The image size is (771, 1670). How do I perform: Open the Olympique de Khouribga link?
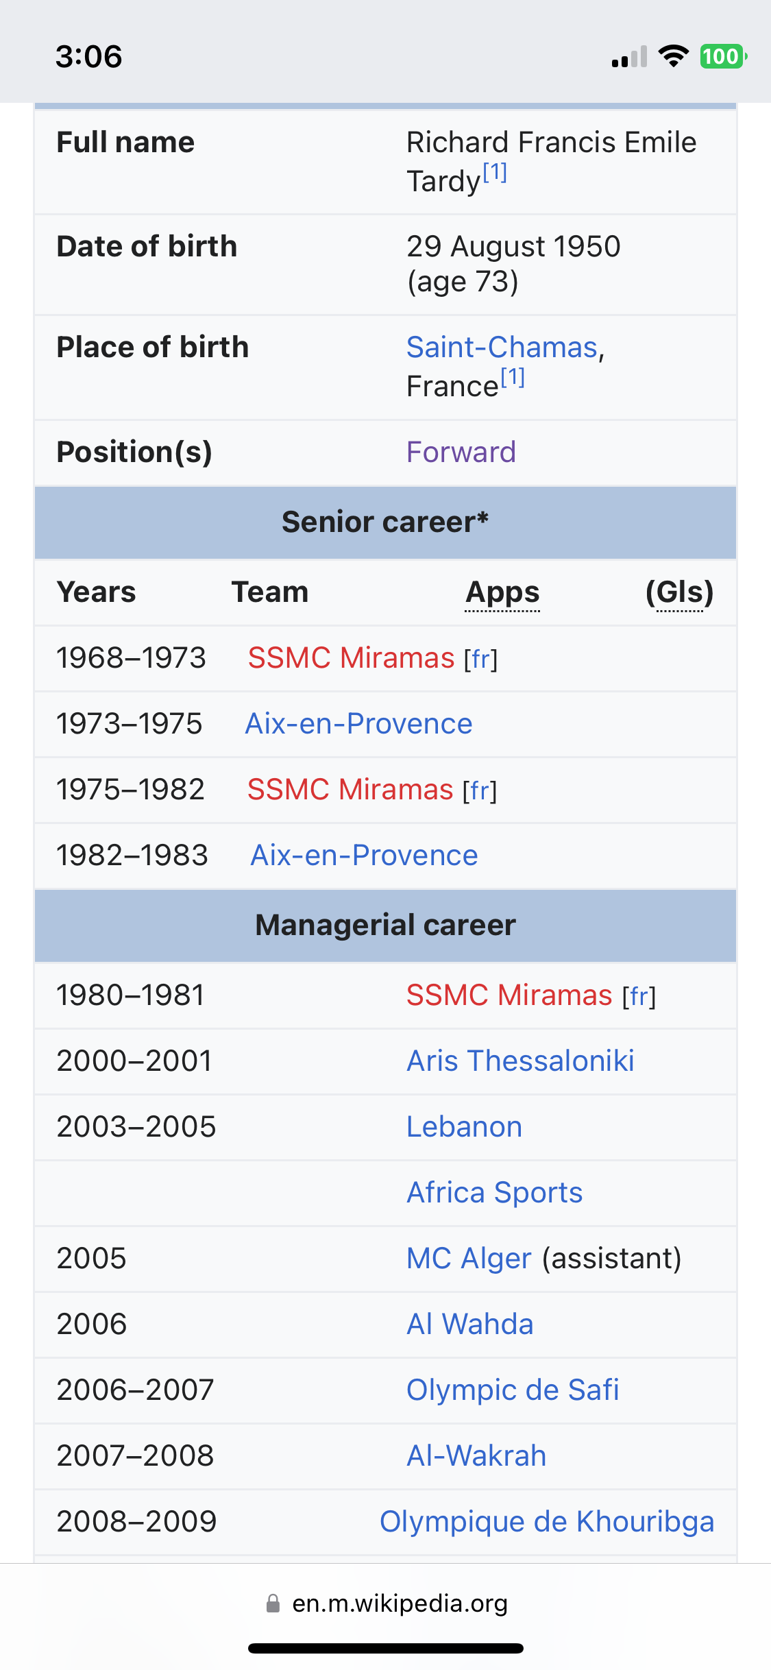[547, 1521]
